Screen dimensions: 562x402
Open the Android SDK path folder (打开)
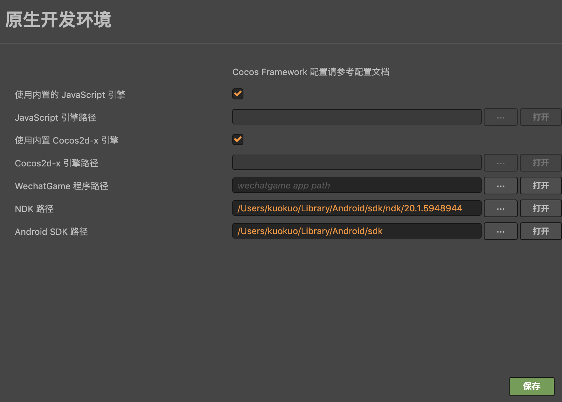pyautogui.click(x=541, y=231)
